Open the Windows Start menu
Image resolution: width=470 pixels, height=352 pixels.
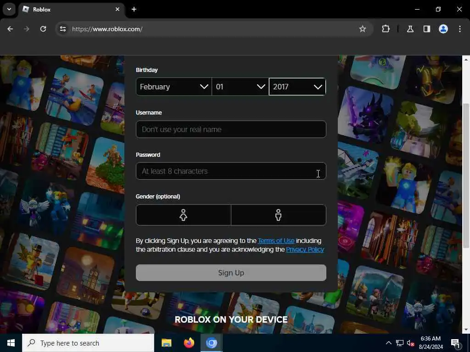[x=11, y=343]
